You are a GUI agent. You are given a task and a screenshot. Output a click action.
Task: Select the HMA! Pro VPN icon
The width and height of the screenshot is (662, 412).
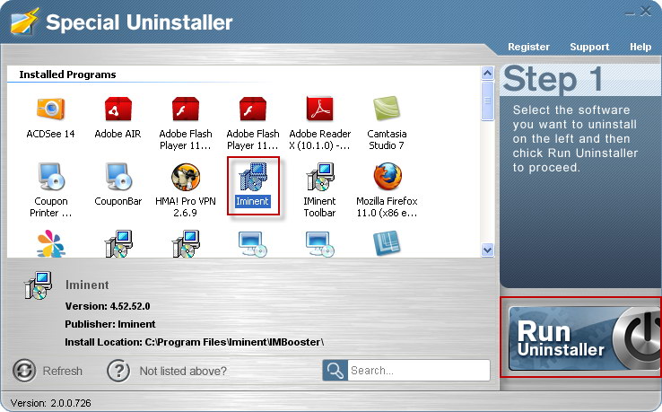[186, 177]
